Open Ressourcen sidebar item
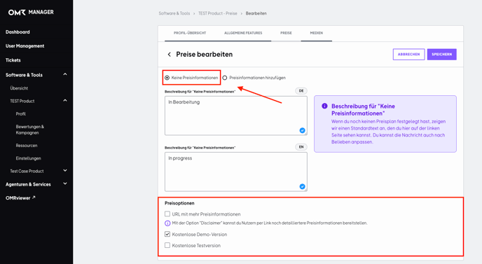This screenshot has height=264, width=482. point(27,146)
